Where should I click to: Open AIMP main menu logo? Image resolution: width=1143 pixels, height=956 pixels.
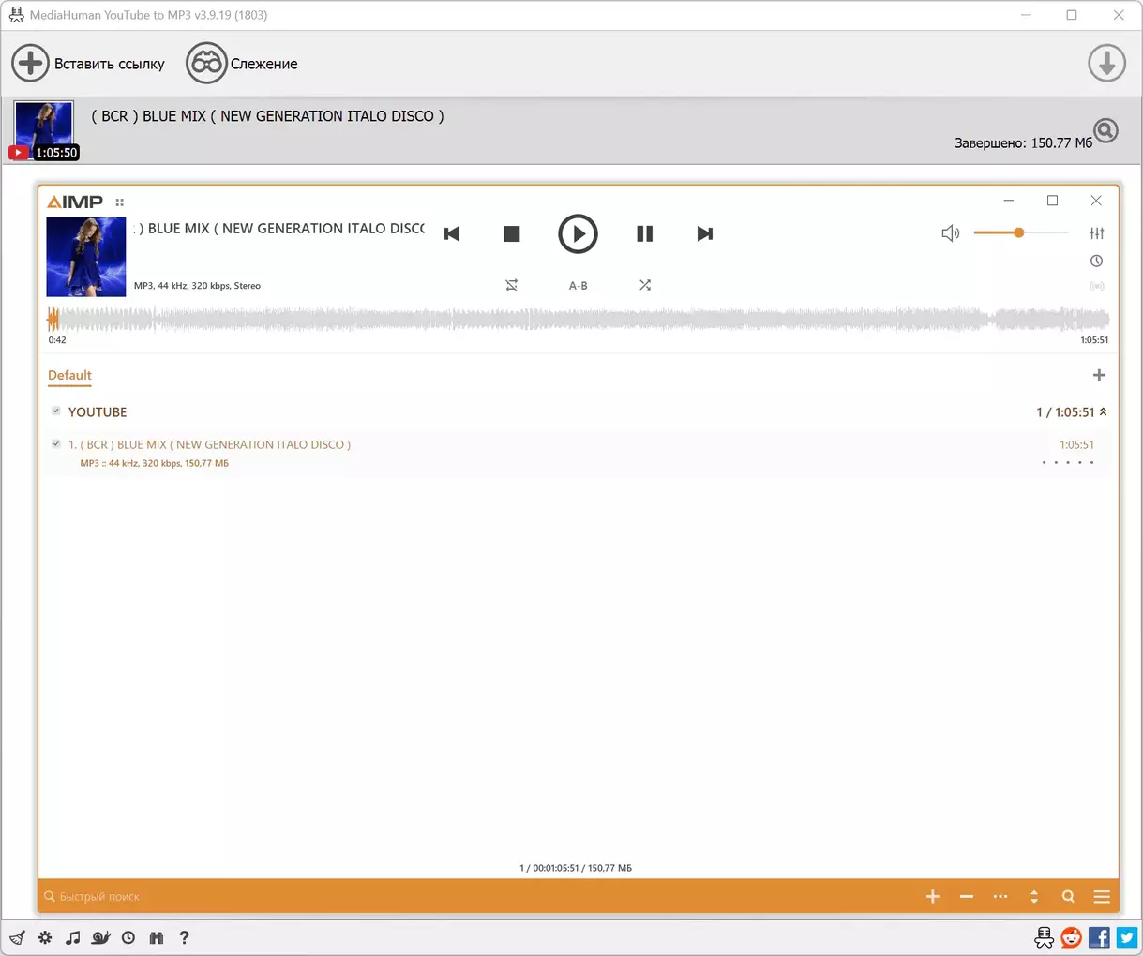75,202
